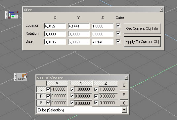Viewport: 177px width, 120px height.
Task: Close the XFer window
Action: [x=161, y=10]
